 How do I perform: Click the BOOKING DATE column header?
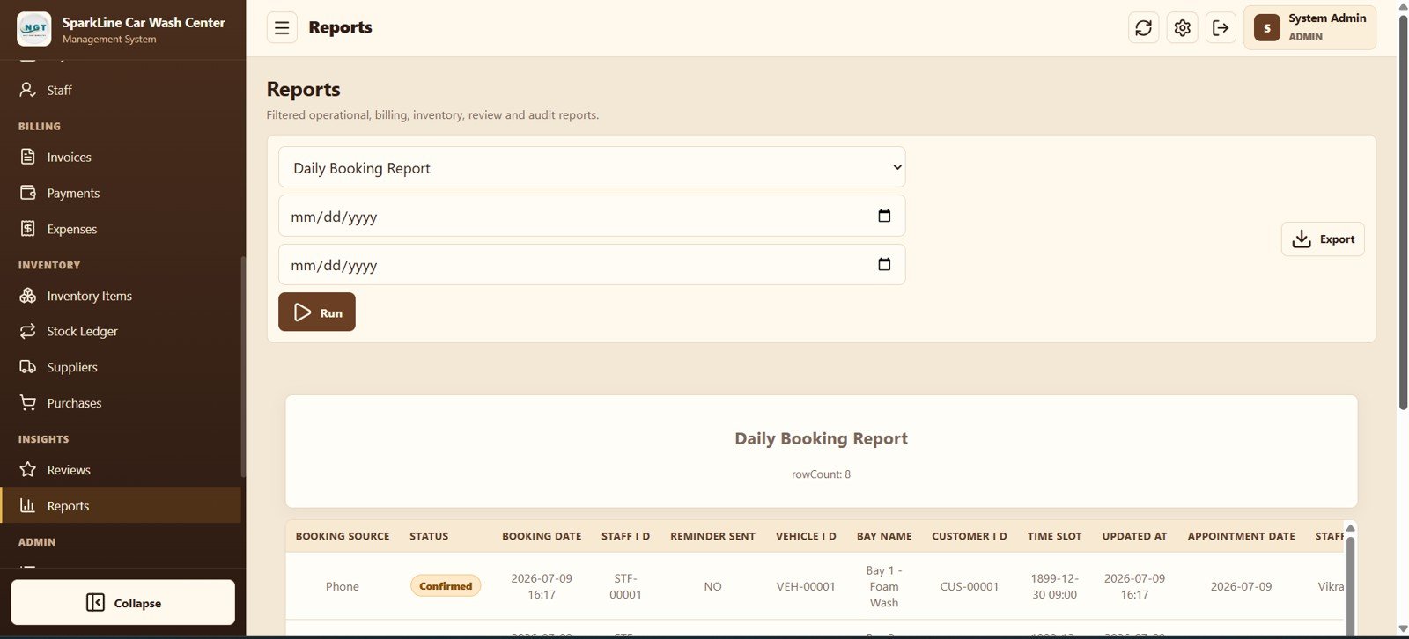point(542,536)
